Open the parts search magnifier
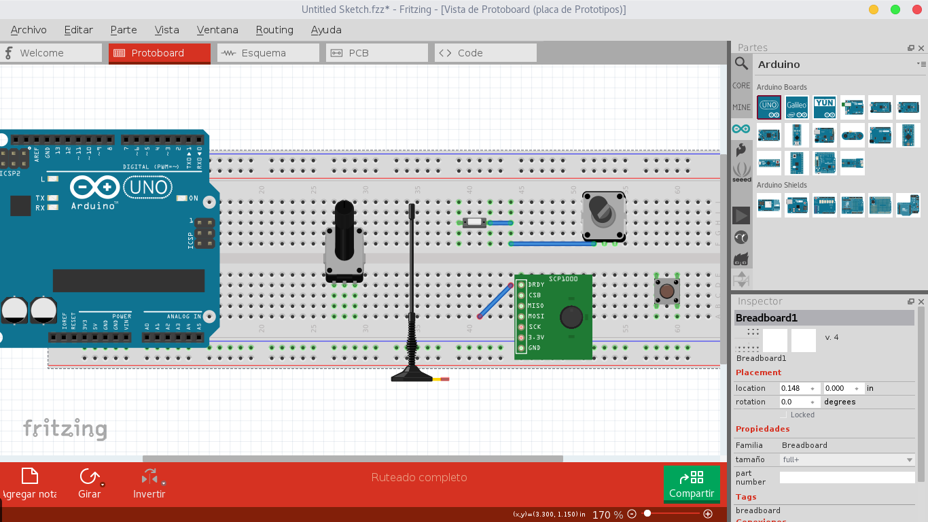This screenshot has height=522, width=928. click(741, 64)
